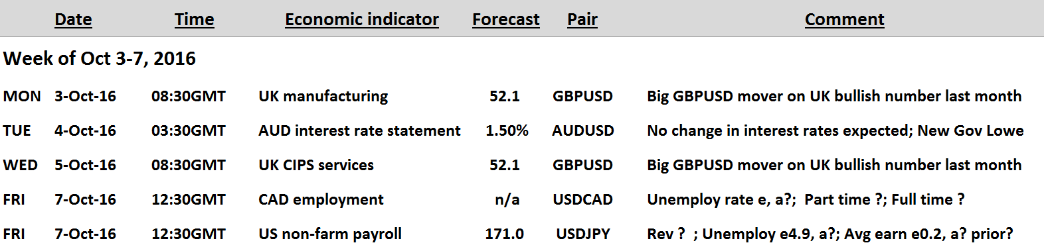
Task: Click the US non-farm payroll cell
Action: tap(330, 234)
